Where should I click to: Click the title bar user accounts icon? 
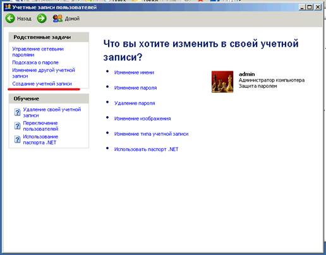click(x=8, y=7)
